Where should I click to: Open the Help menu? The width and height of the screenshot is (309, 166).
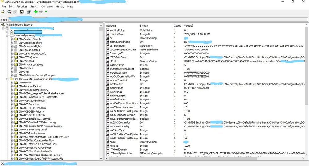[x=70, y=6]
